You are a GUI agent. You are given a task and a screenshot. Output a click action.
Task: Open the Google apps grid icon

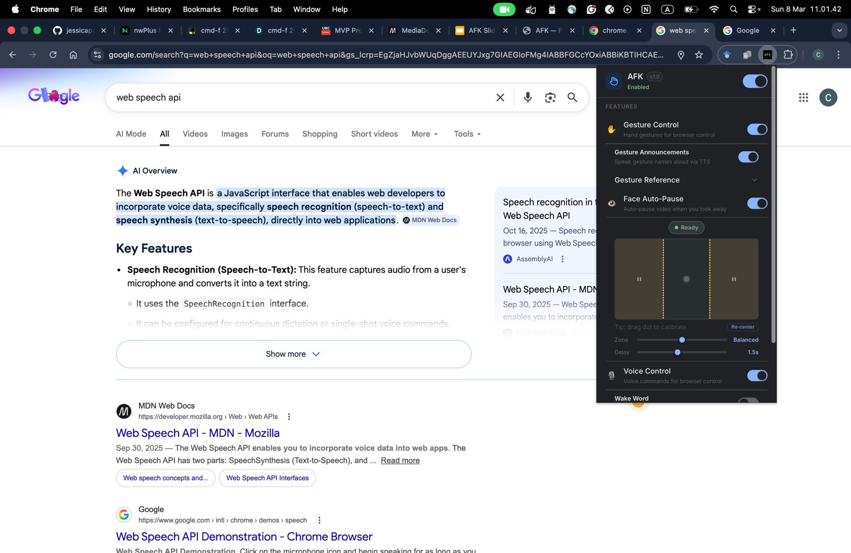pyautogui.click(x=804, y=97)
